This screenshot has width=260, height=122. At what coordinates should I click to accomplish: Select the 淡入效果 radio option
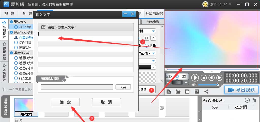16,27
